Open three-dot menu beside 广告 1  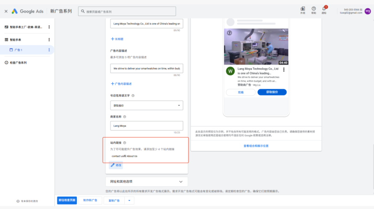[x=49, y=50]
